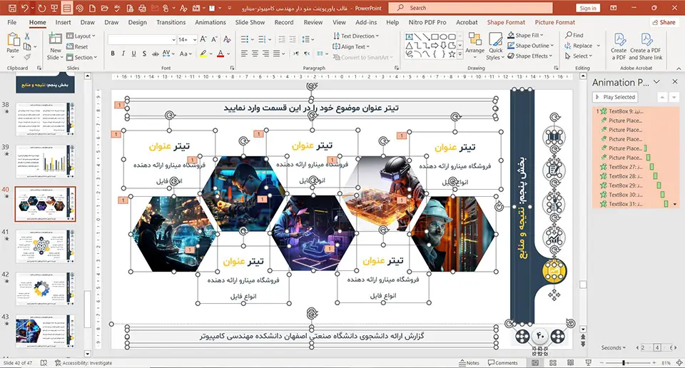The width and height of the screenshot is (685, 368).
Task: Select the star shape in the shapes gallery
Action: (x=452, y=54)
